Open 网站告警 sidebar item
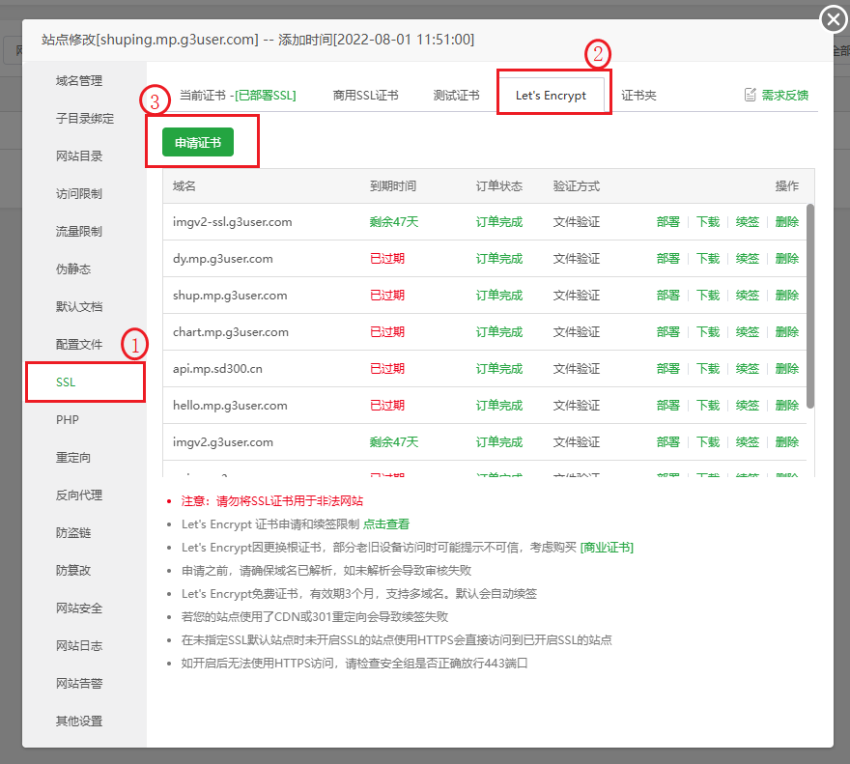Screen dimensions: 850x764 tap(79, 684)
